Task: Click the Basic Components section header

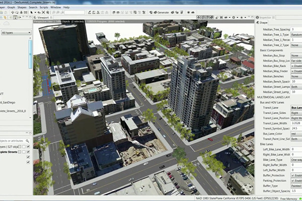Action: tap(271, 50)
